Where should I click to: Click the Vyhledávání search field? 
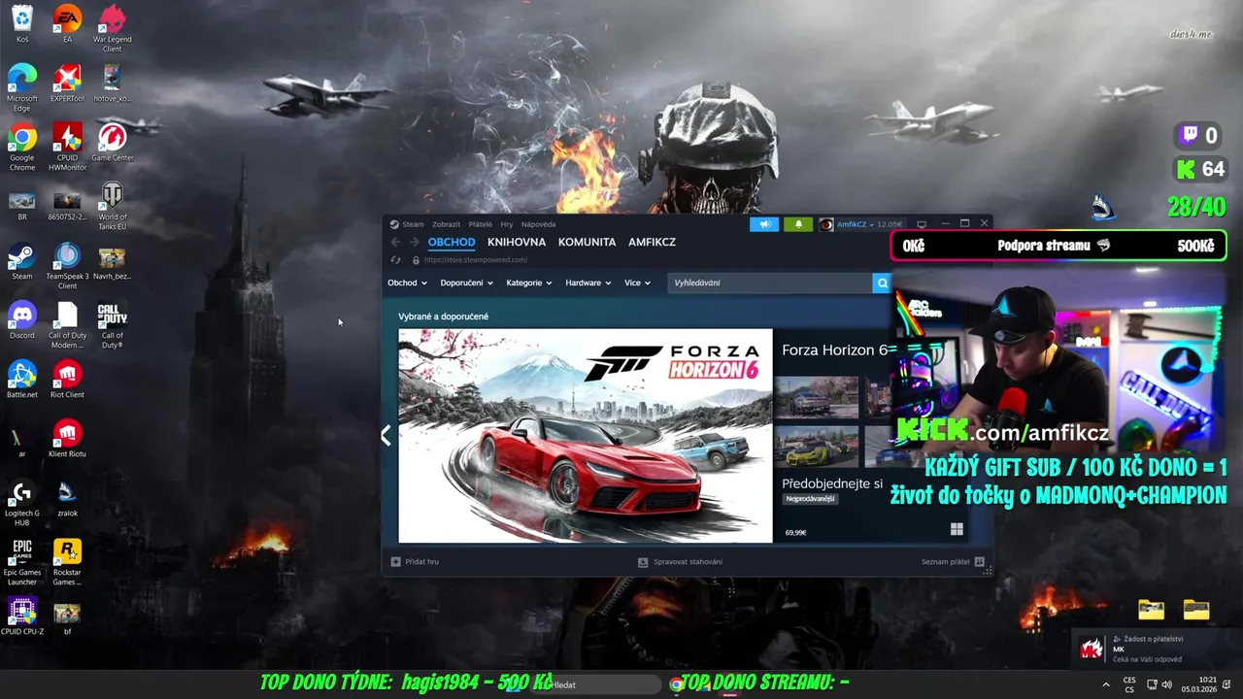click(770, 283)
